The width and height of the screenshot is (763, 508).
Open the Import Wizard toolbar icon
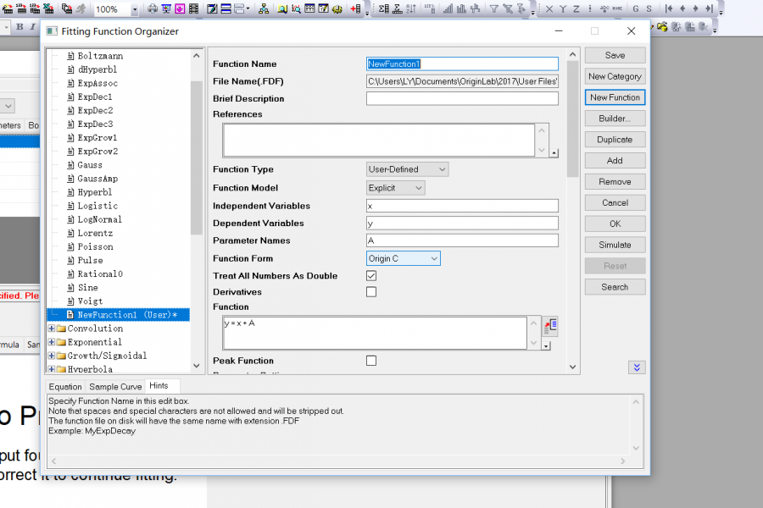coord(8,8)
